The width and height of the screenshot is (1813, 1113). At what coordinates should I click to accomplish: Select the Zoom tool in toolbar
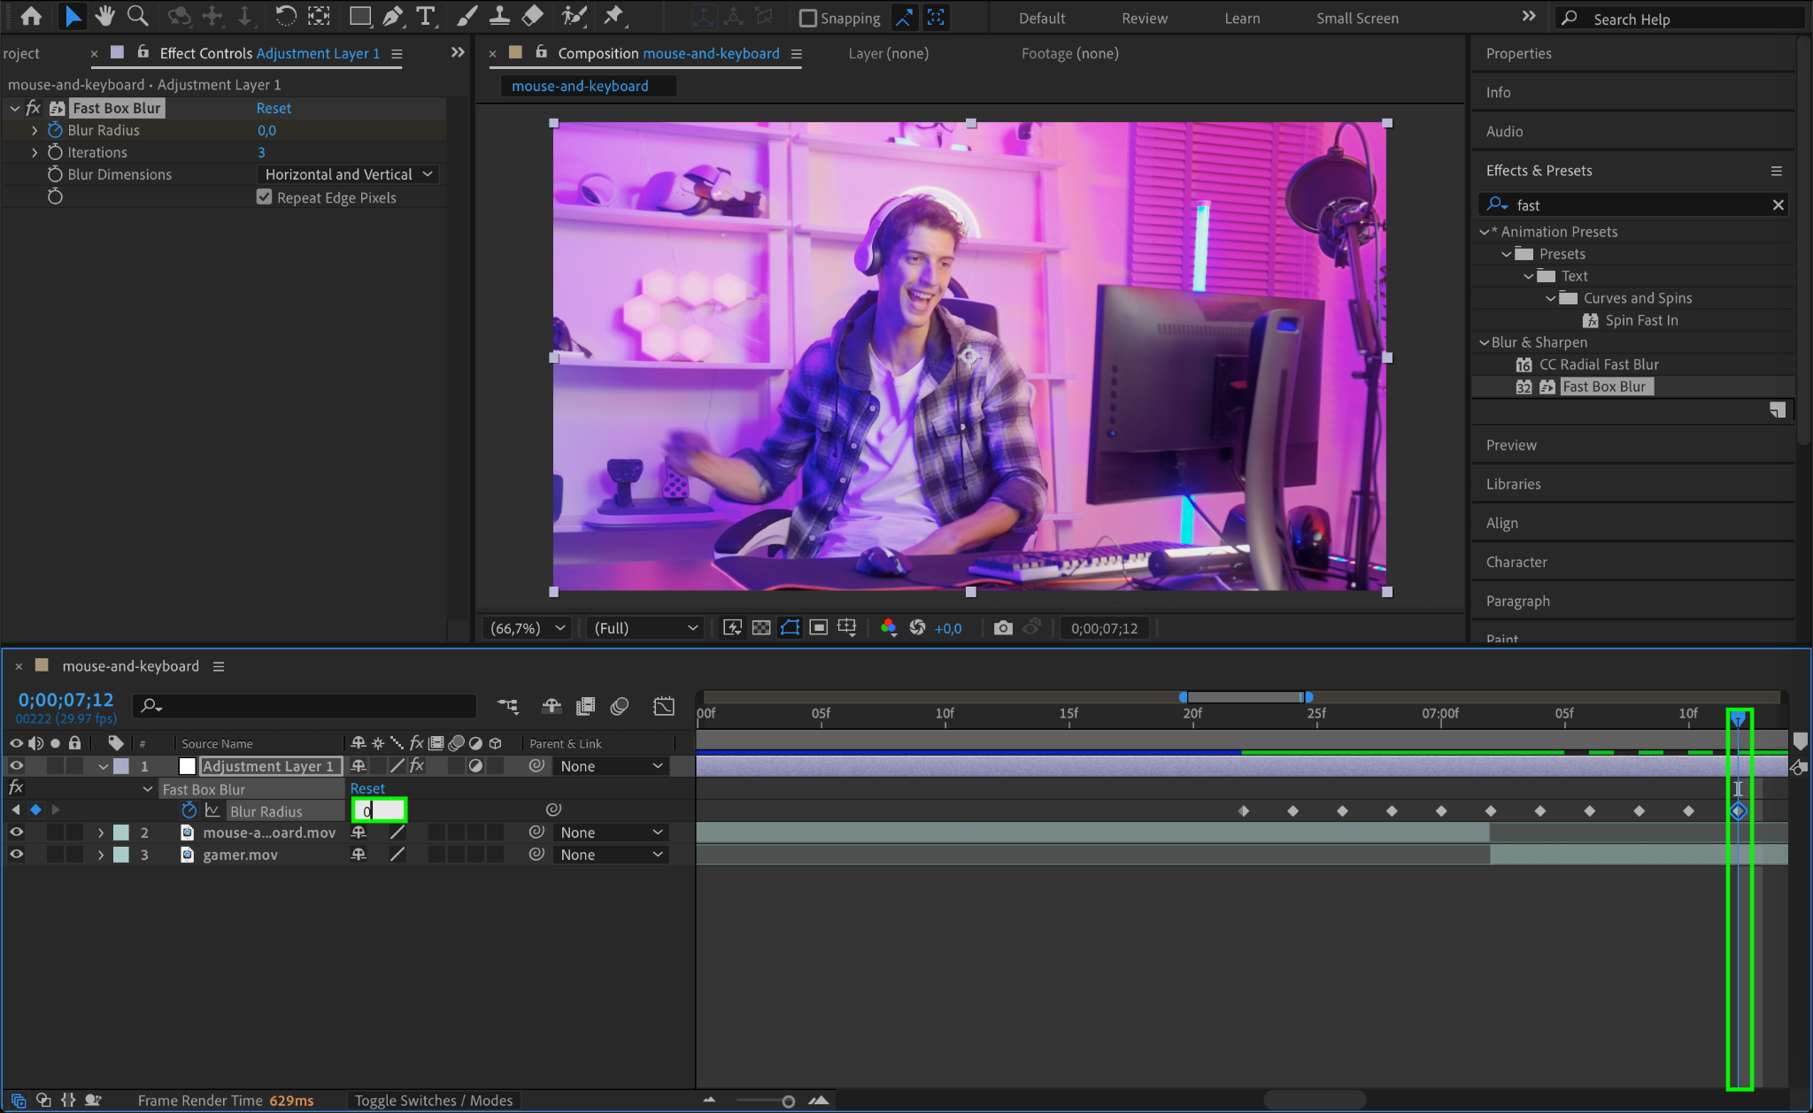pos(137,16)
